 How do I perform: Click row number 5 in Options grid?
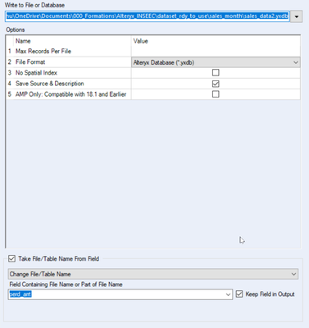[10, 94]
